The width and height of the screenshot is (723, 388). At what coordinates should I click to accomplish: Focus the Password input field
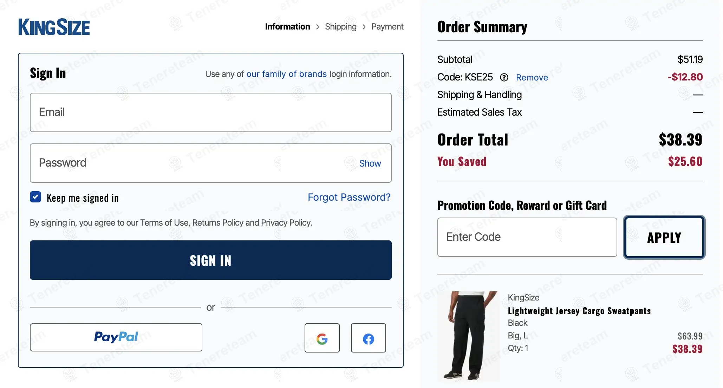click(x=190, y=163)
